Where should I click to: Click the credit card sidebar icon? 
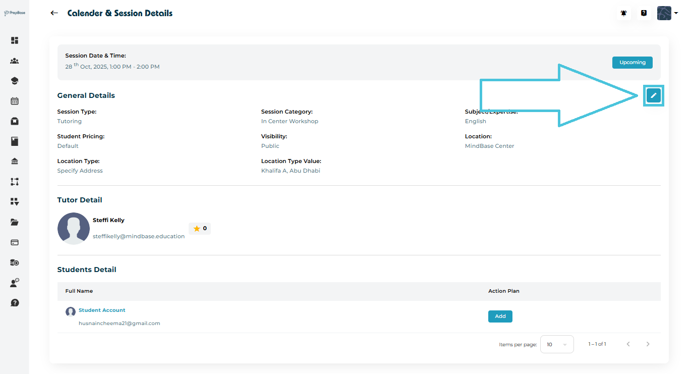15,242
